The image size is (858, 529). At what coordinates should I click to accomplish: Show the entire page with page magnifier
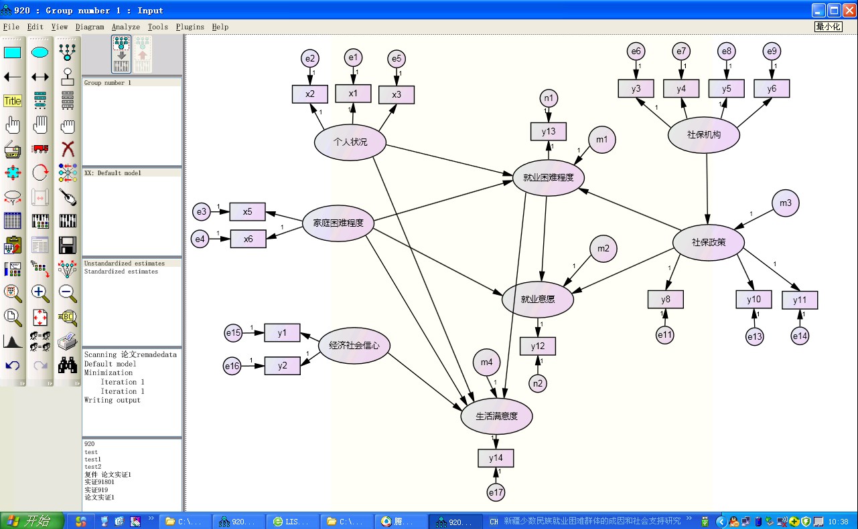(13, 317)
